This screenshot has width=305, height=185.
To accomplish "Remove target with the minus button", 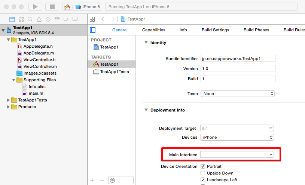I will pos(101,181).
